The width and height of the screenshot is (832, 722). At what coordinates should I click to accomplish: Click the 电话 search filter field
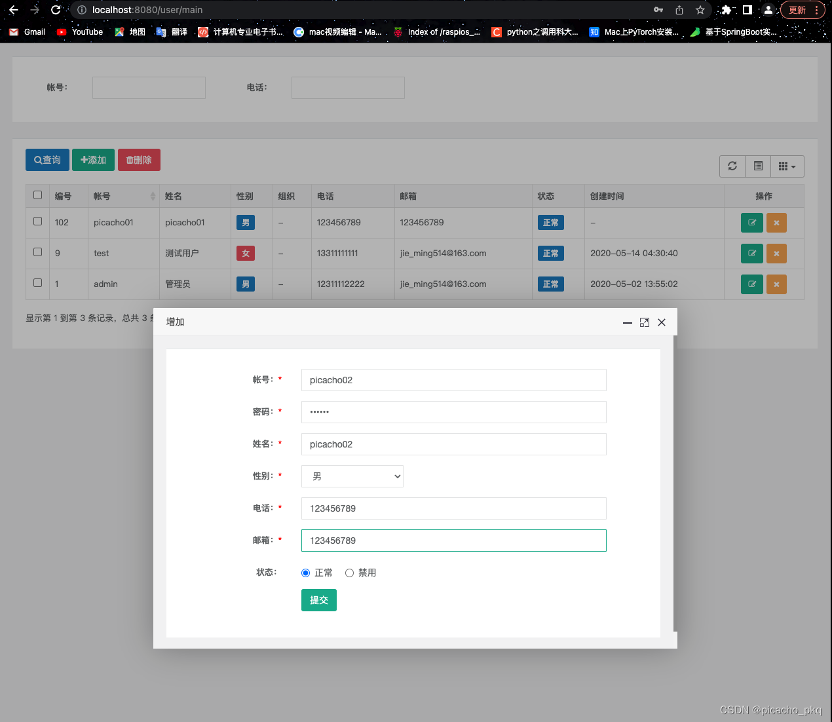[348, 88]
